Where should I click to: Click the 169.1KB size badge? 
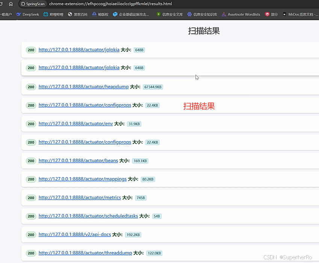coord(140,161)
